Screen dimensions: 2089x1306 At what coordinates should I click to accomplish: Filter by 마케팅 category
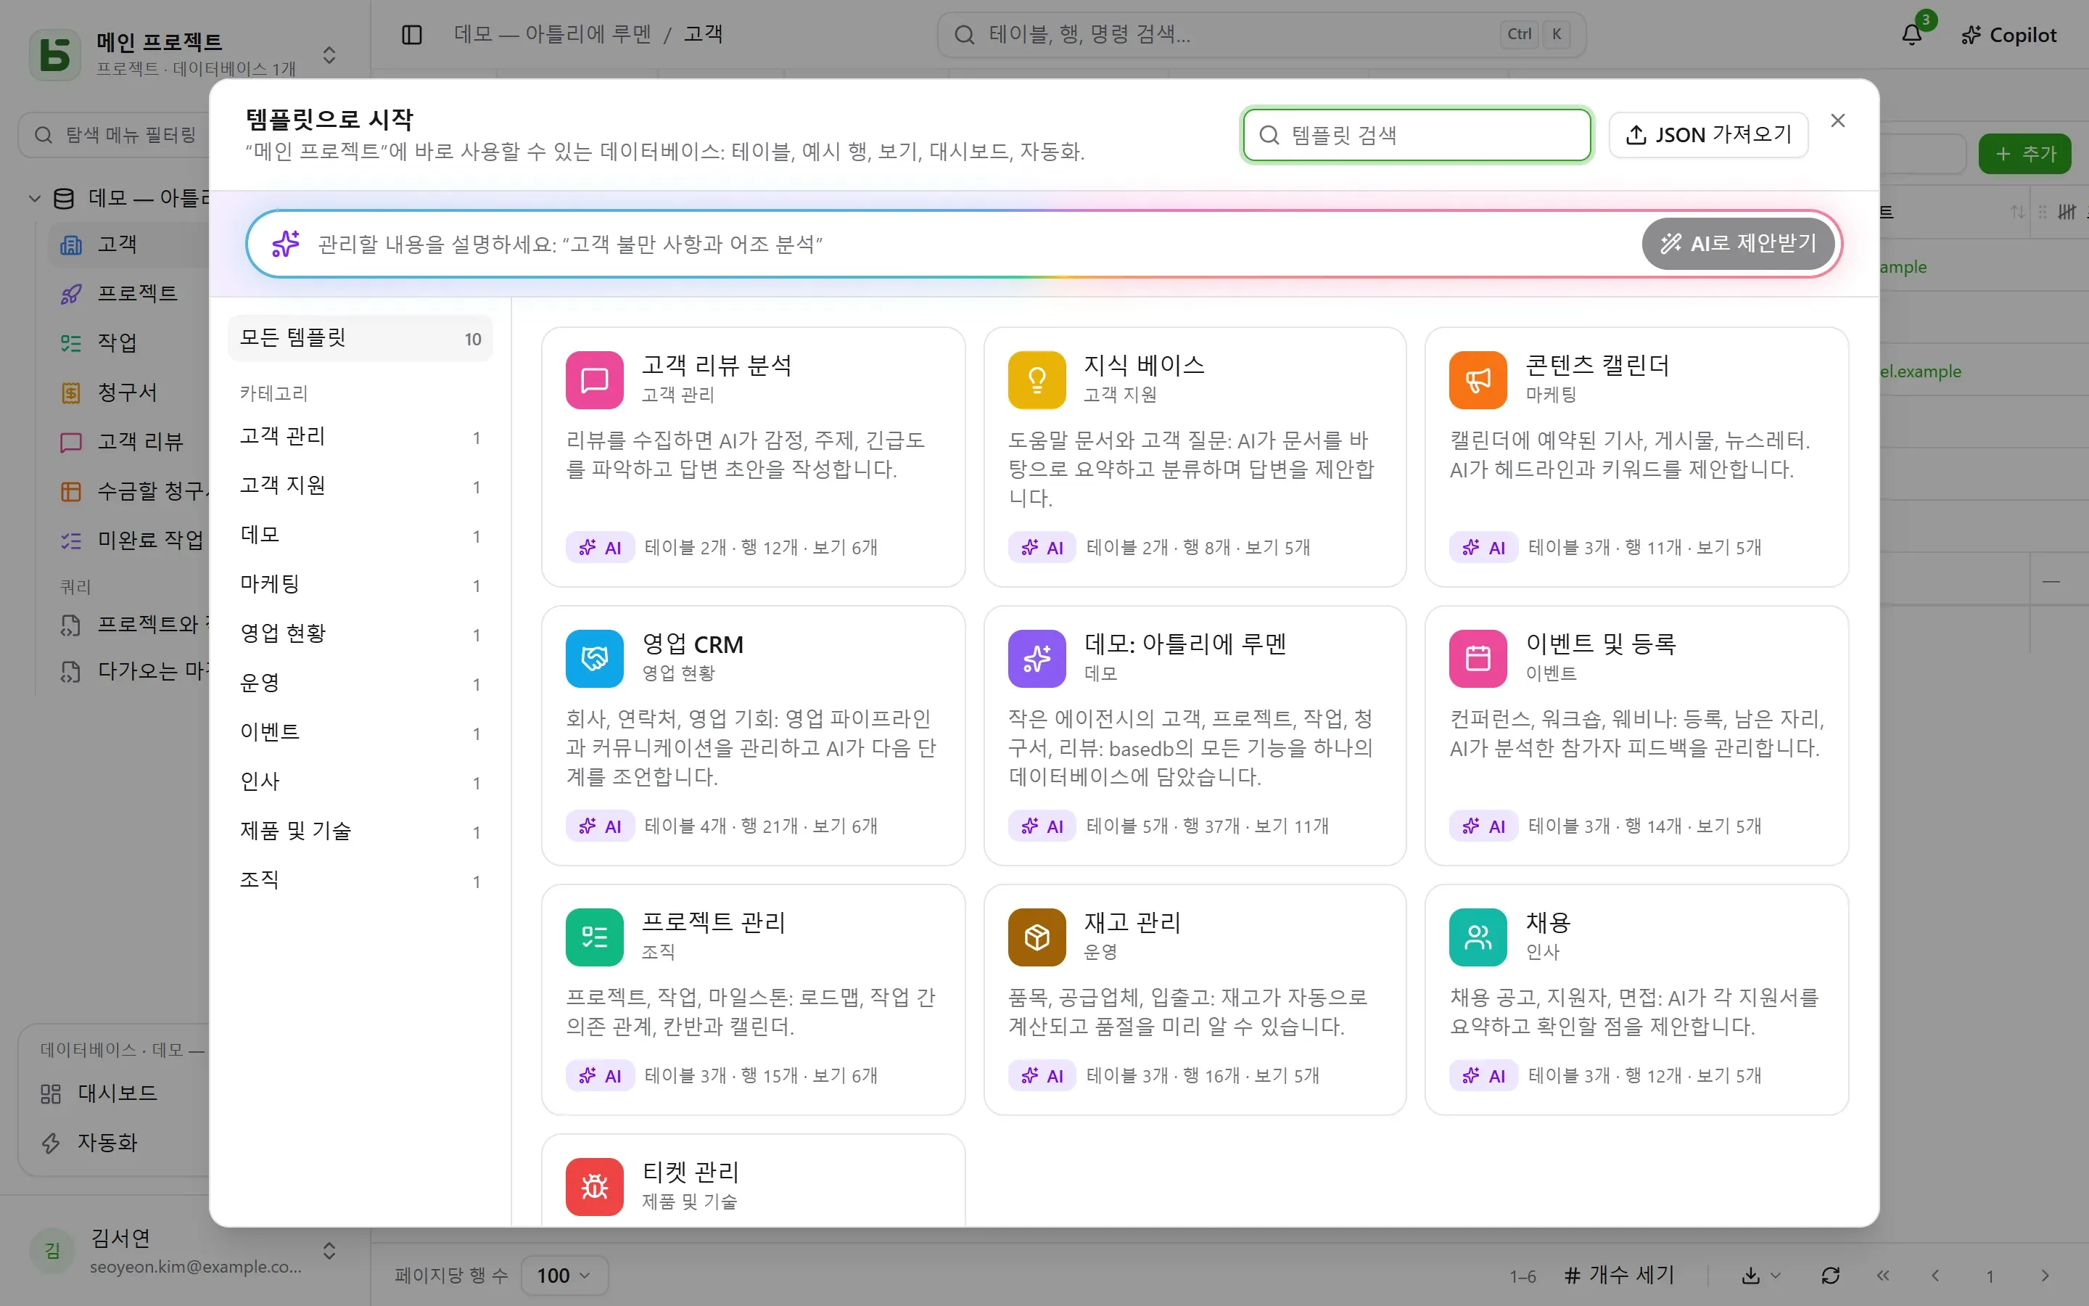coord(360,585)
